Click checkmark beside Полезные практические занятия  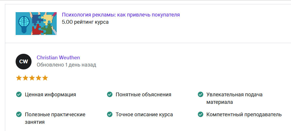pos(19,114)
